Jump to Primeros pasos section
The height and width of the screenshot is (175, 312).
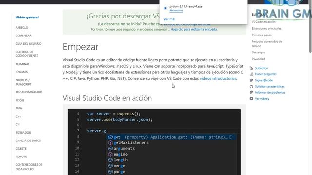click(261, 35)
